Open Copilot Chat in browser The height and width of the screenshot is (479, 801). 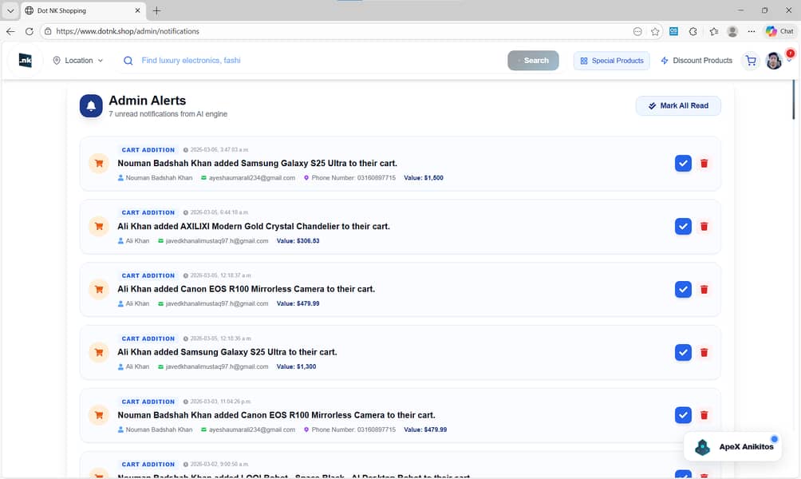pyautogui.click(x=779, y=31)
